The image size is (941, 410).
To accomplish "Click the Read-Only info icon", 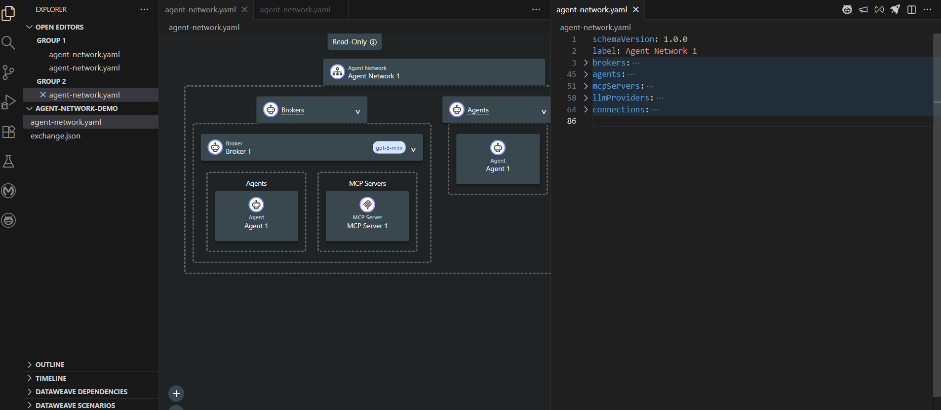I will click(x=373, y=42).
